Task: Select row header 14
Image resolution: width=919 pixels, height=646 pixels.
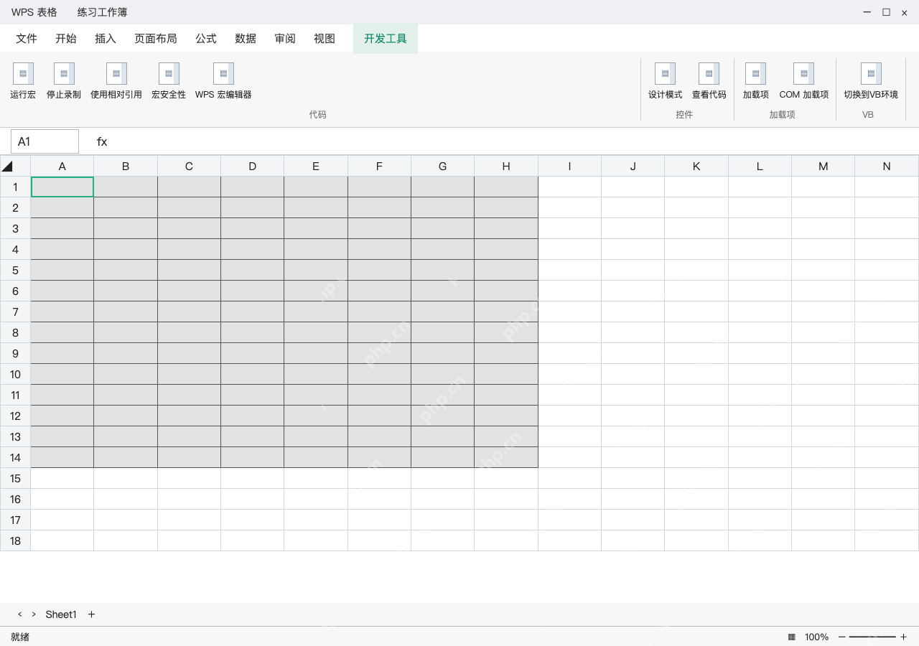Action: [x=15, y=457]
